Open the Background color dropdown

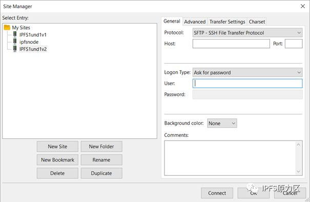coord(222,123)
